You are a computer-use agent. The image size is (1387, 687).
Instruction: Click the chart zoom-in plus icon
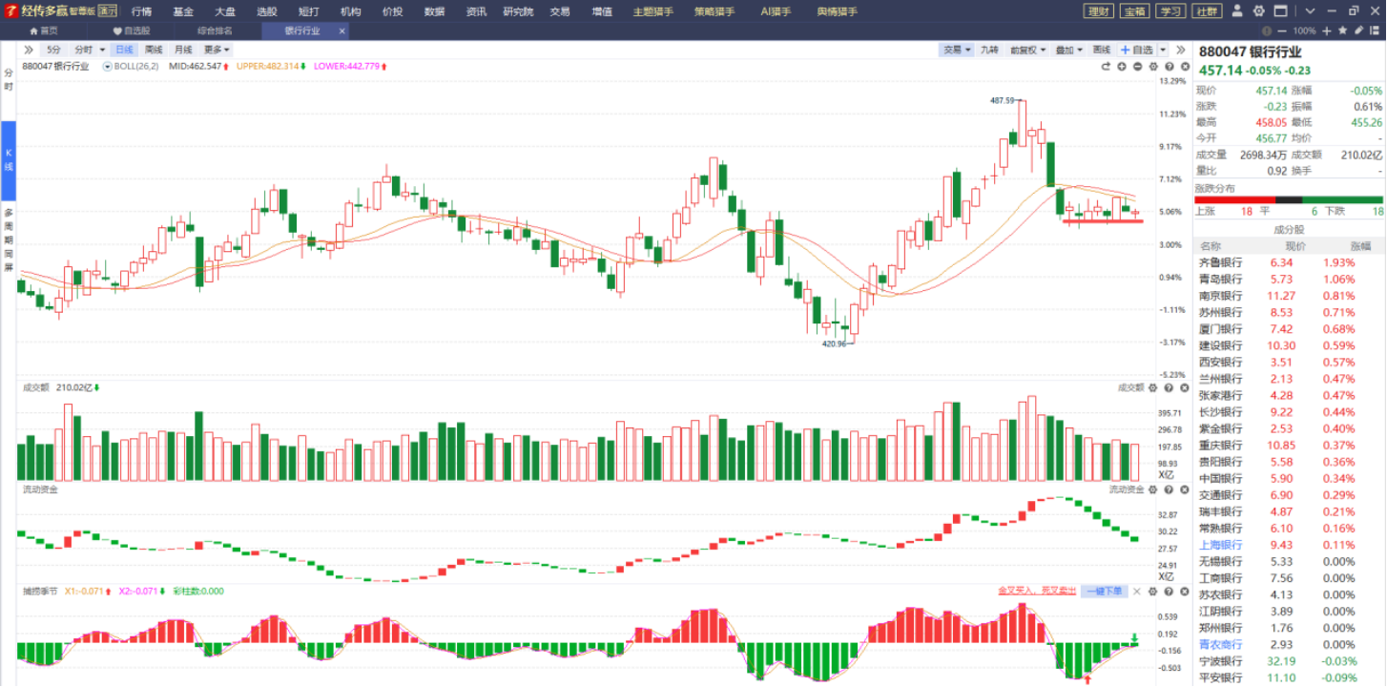tap(1122, 67)
